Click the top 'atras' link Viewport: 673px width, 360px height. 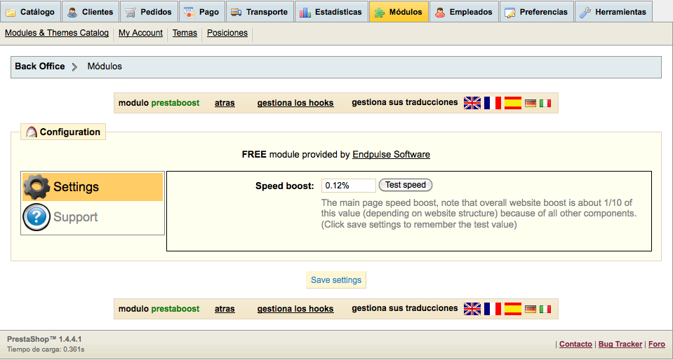(225, 103)
